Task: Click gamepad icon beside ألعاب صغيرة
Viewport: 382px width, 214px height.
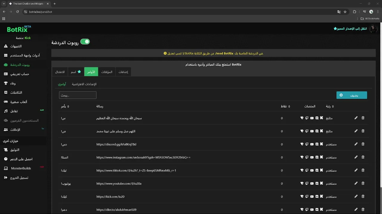Action: [6, 102]
